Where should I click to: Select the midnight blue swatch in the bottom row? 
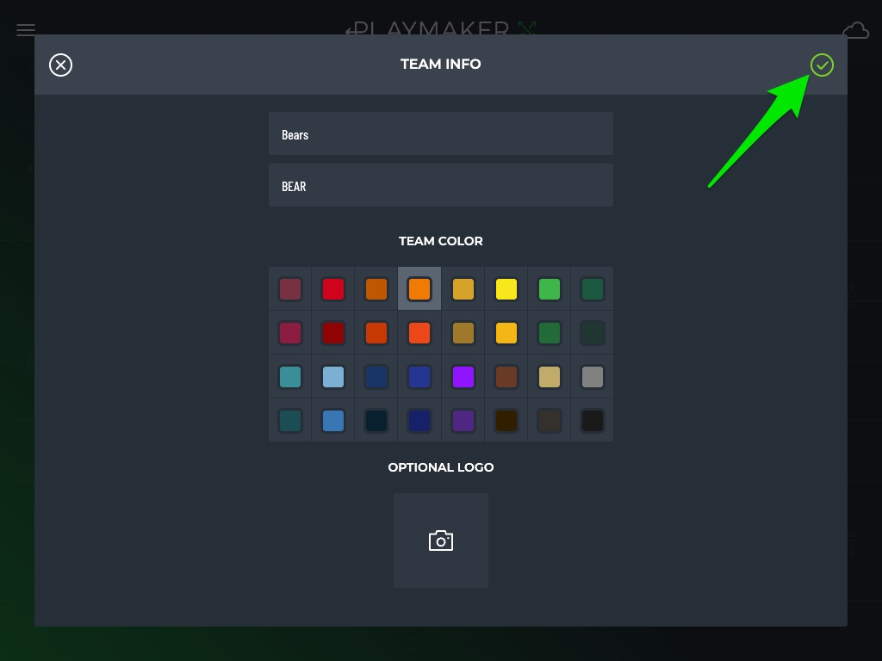click(x=419, y=420)
